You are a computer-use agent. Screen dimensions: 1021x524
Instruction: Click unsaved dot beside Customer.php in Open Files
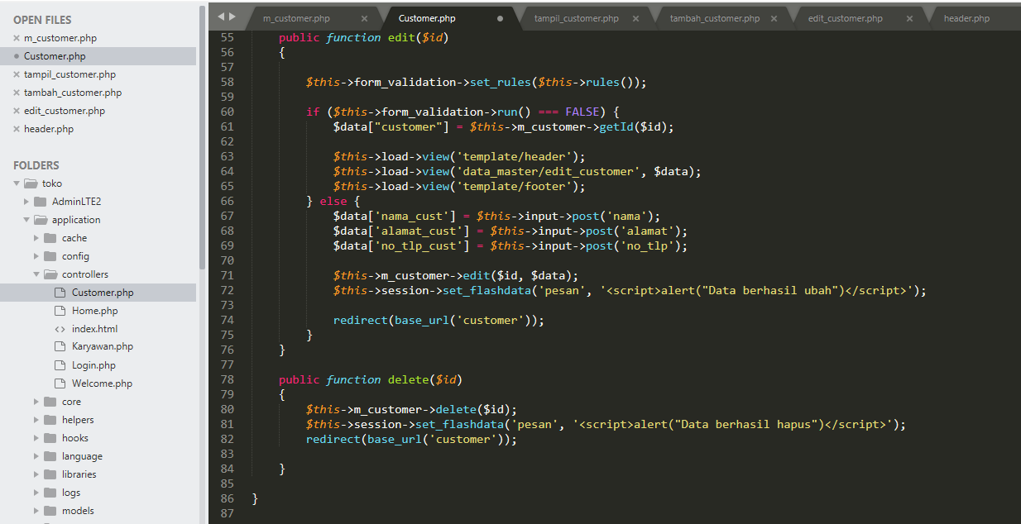coord(17,56)
